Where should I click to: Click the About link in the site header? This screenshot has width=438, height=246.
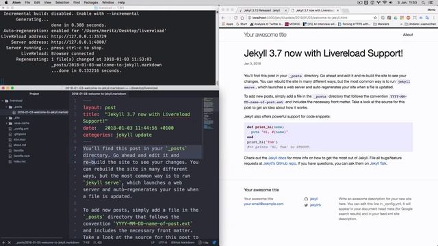click(x=408, y=35)
